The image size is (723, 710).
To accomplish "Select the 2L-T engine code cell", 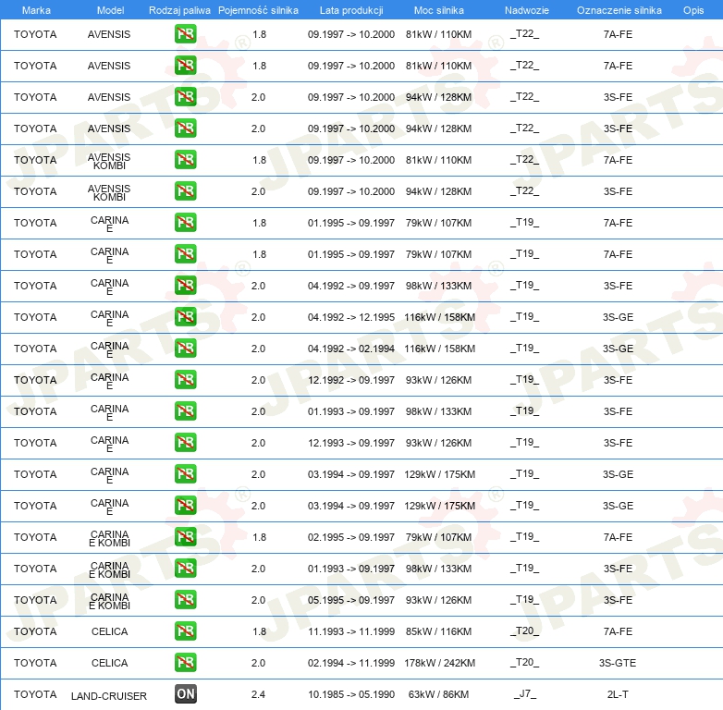I will pos(618,694).
